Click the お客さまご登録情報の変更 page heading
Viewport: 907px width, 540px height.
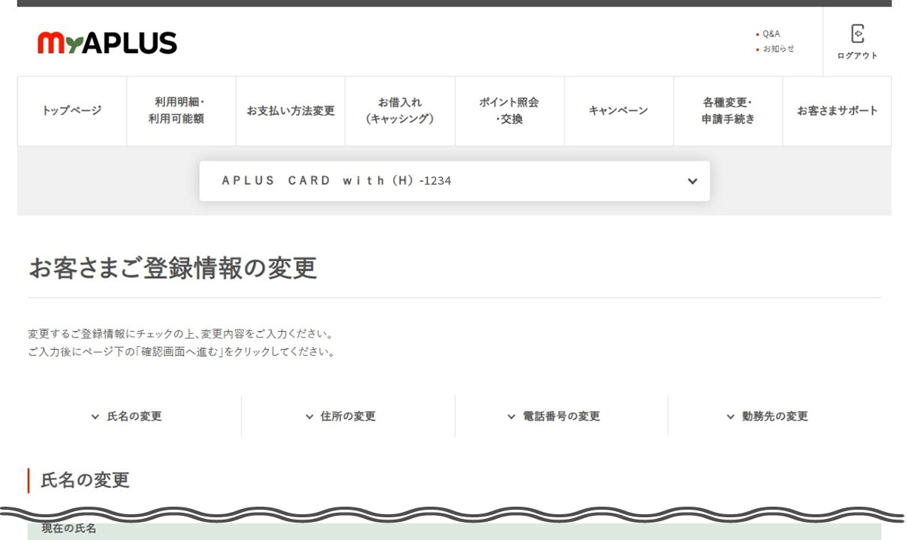point(173,268)
